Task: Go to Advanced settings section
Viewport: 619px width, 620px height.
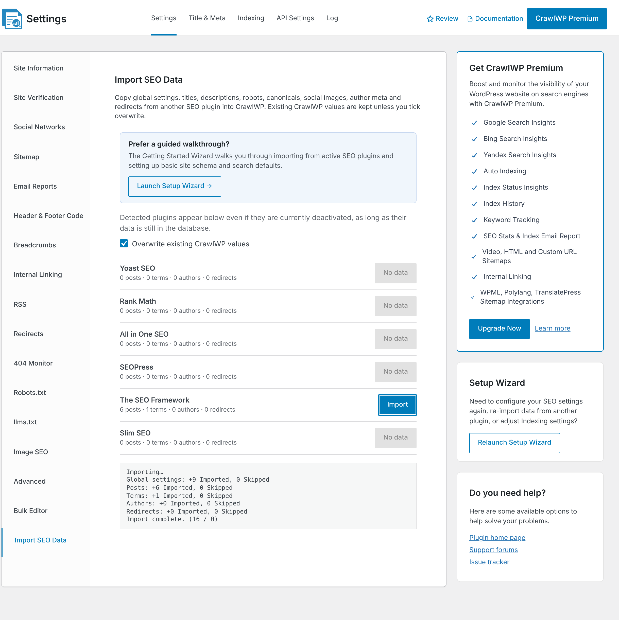Action: pyautogui.click(x=29, y=481)
